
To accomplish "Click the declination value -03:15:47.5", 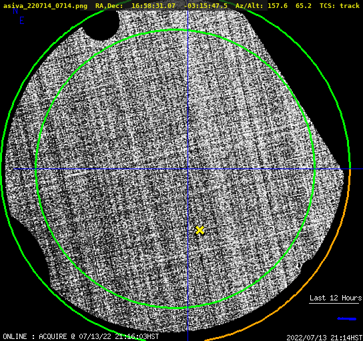I will [x=206, y=6].
